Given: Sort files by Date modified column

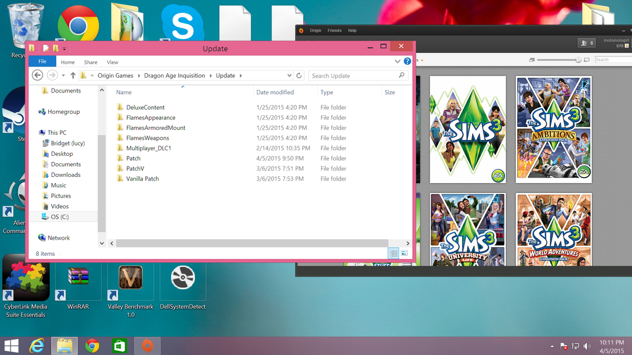Looking at the screenshot, I should (x=275, y=92).
